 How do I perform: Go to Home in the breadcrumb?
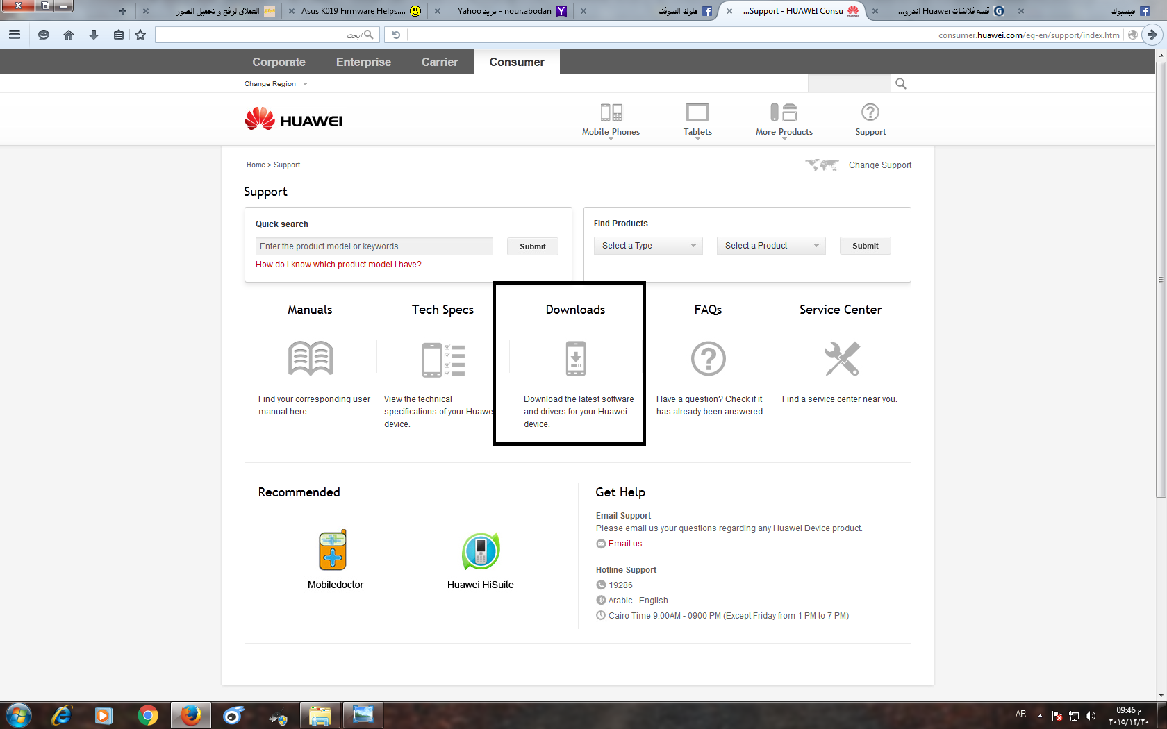[x=256, y=165]
